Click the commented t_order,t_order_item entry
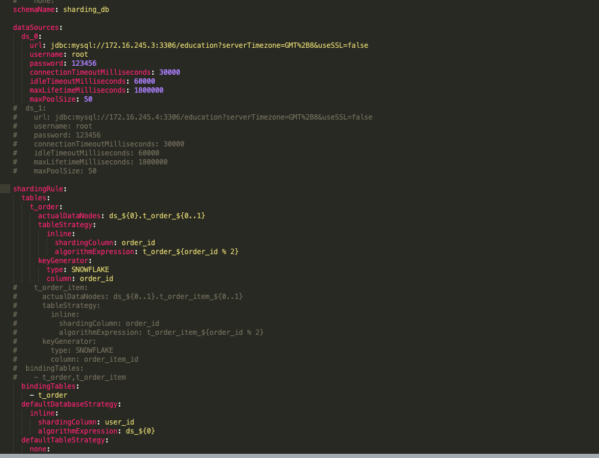 click(x=69, y=378)
